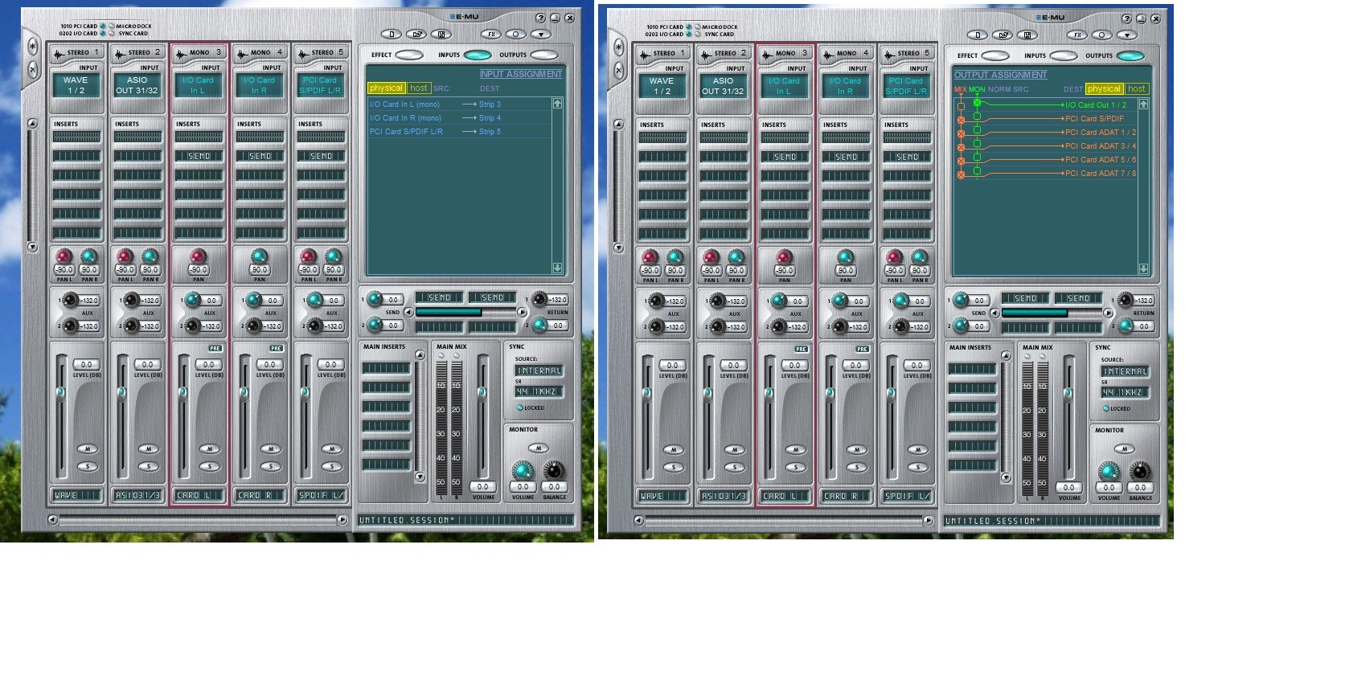
Task: Click right arrow of strip scrollbar, left window
Action: coord(342,520)
